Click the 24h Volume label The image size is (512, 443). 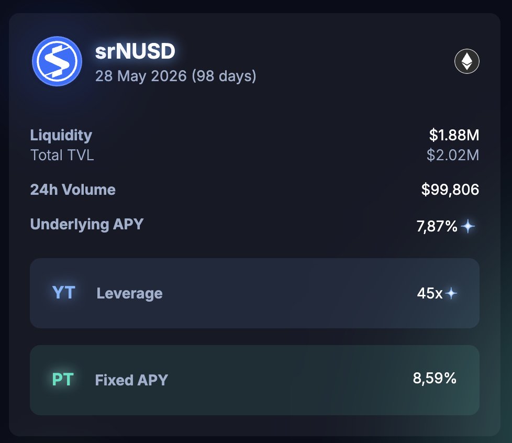[73, 190]
